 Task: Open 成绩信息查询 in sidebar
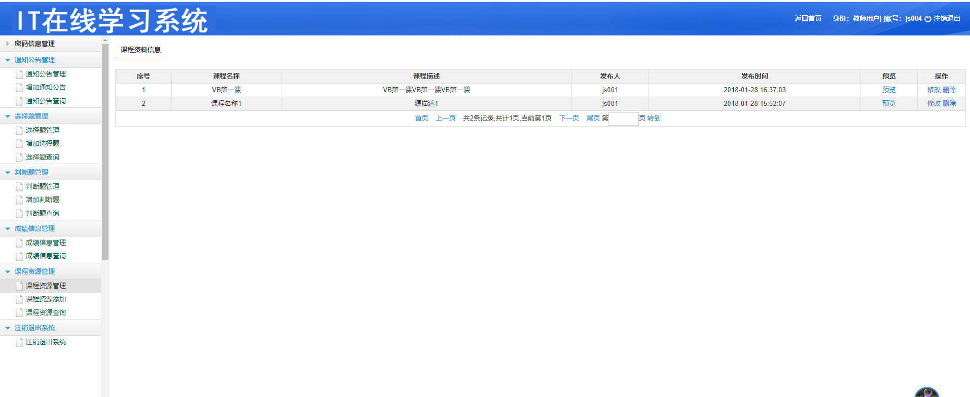click(x=46, y=256)
